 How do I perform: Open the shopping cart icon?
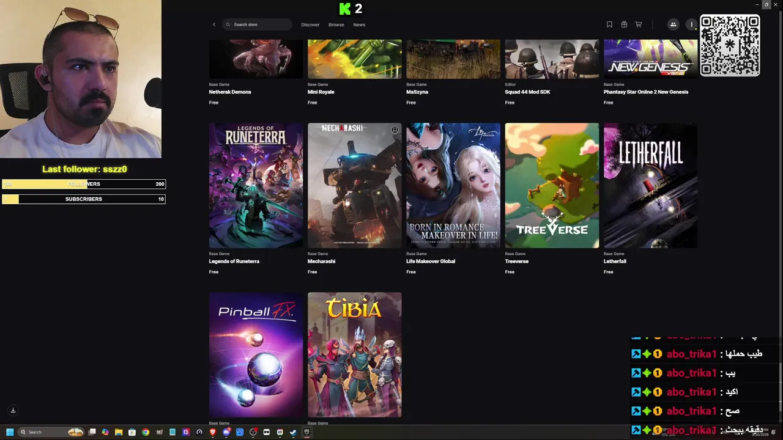click(639, 24)
